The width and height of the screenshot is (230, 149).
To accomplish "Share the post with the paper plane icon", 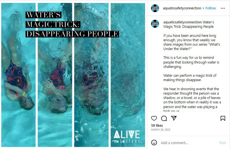I will [174, 118].
